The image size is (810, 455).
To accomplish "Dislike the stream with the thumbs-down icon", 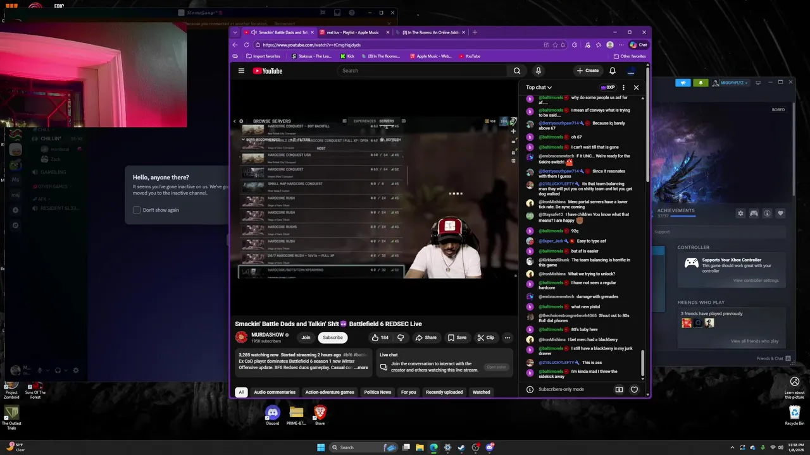I will click(401, 337).
